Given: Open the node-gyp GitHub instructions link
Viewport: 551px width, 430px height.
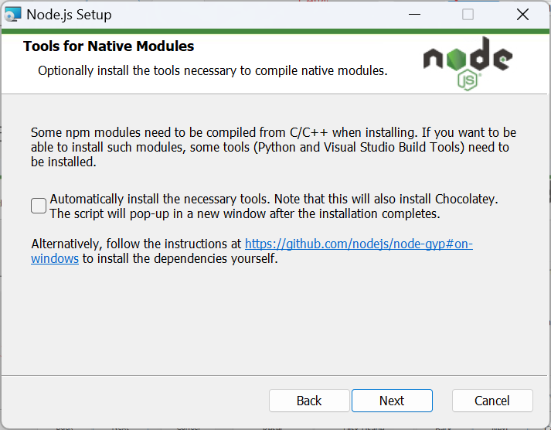Looking at the screenshot, I should pyautogui.click(x=359, y=244).
